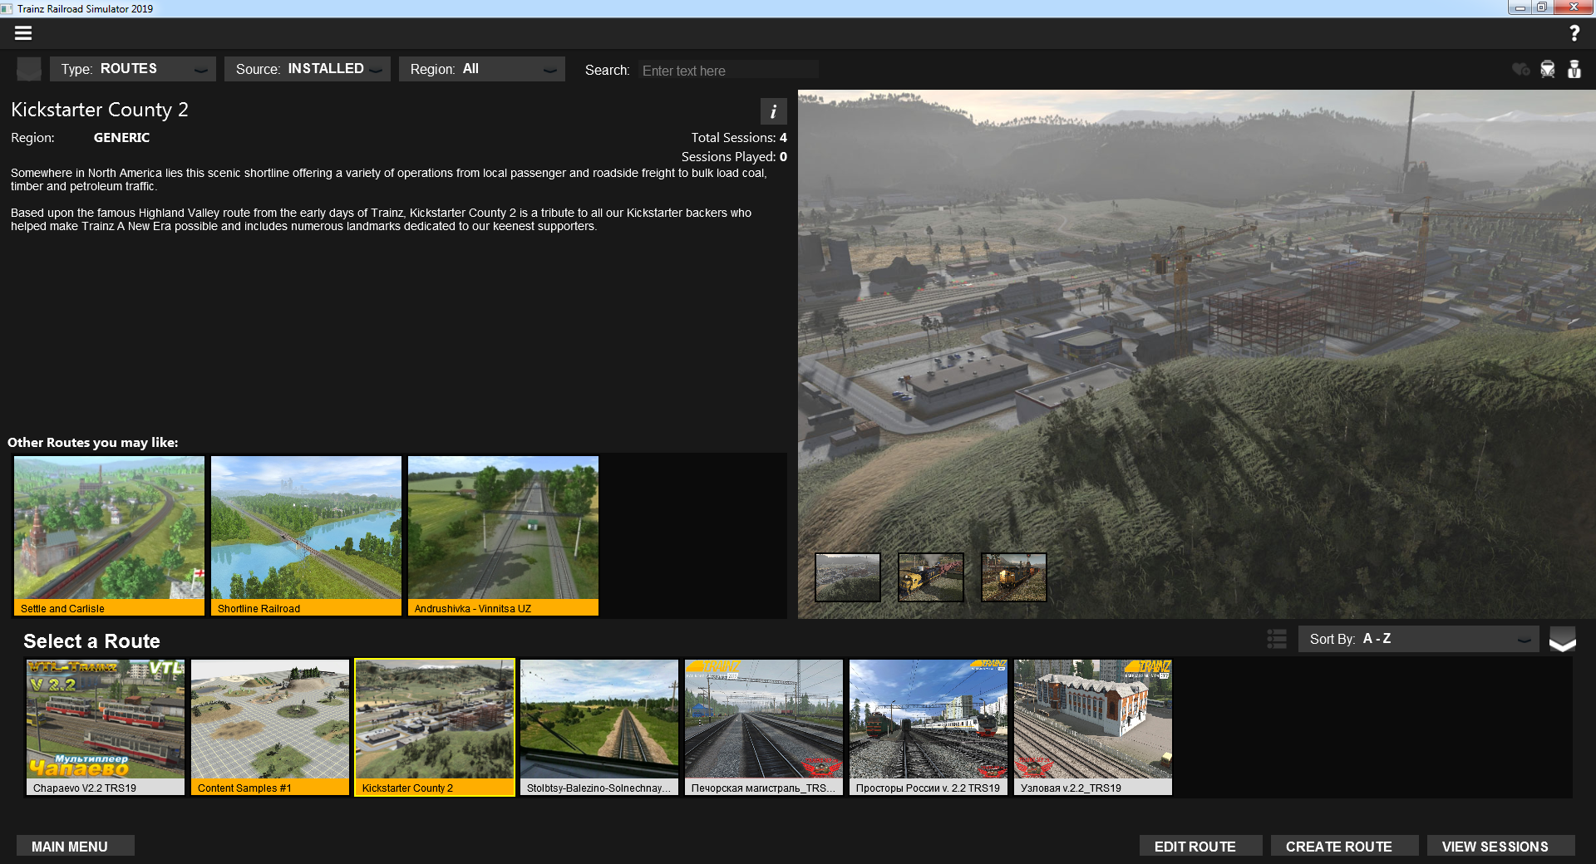The height and width of the screenshot is (864, 1596).
Task: Click the VIEW SESSIONS button
Action: (1500, 846)
